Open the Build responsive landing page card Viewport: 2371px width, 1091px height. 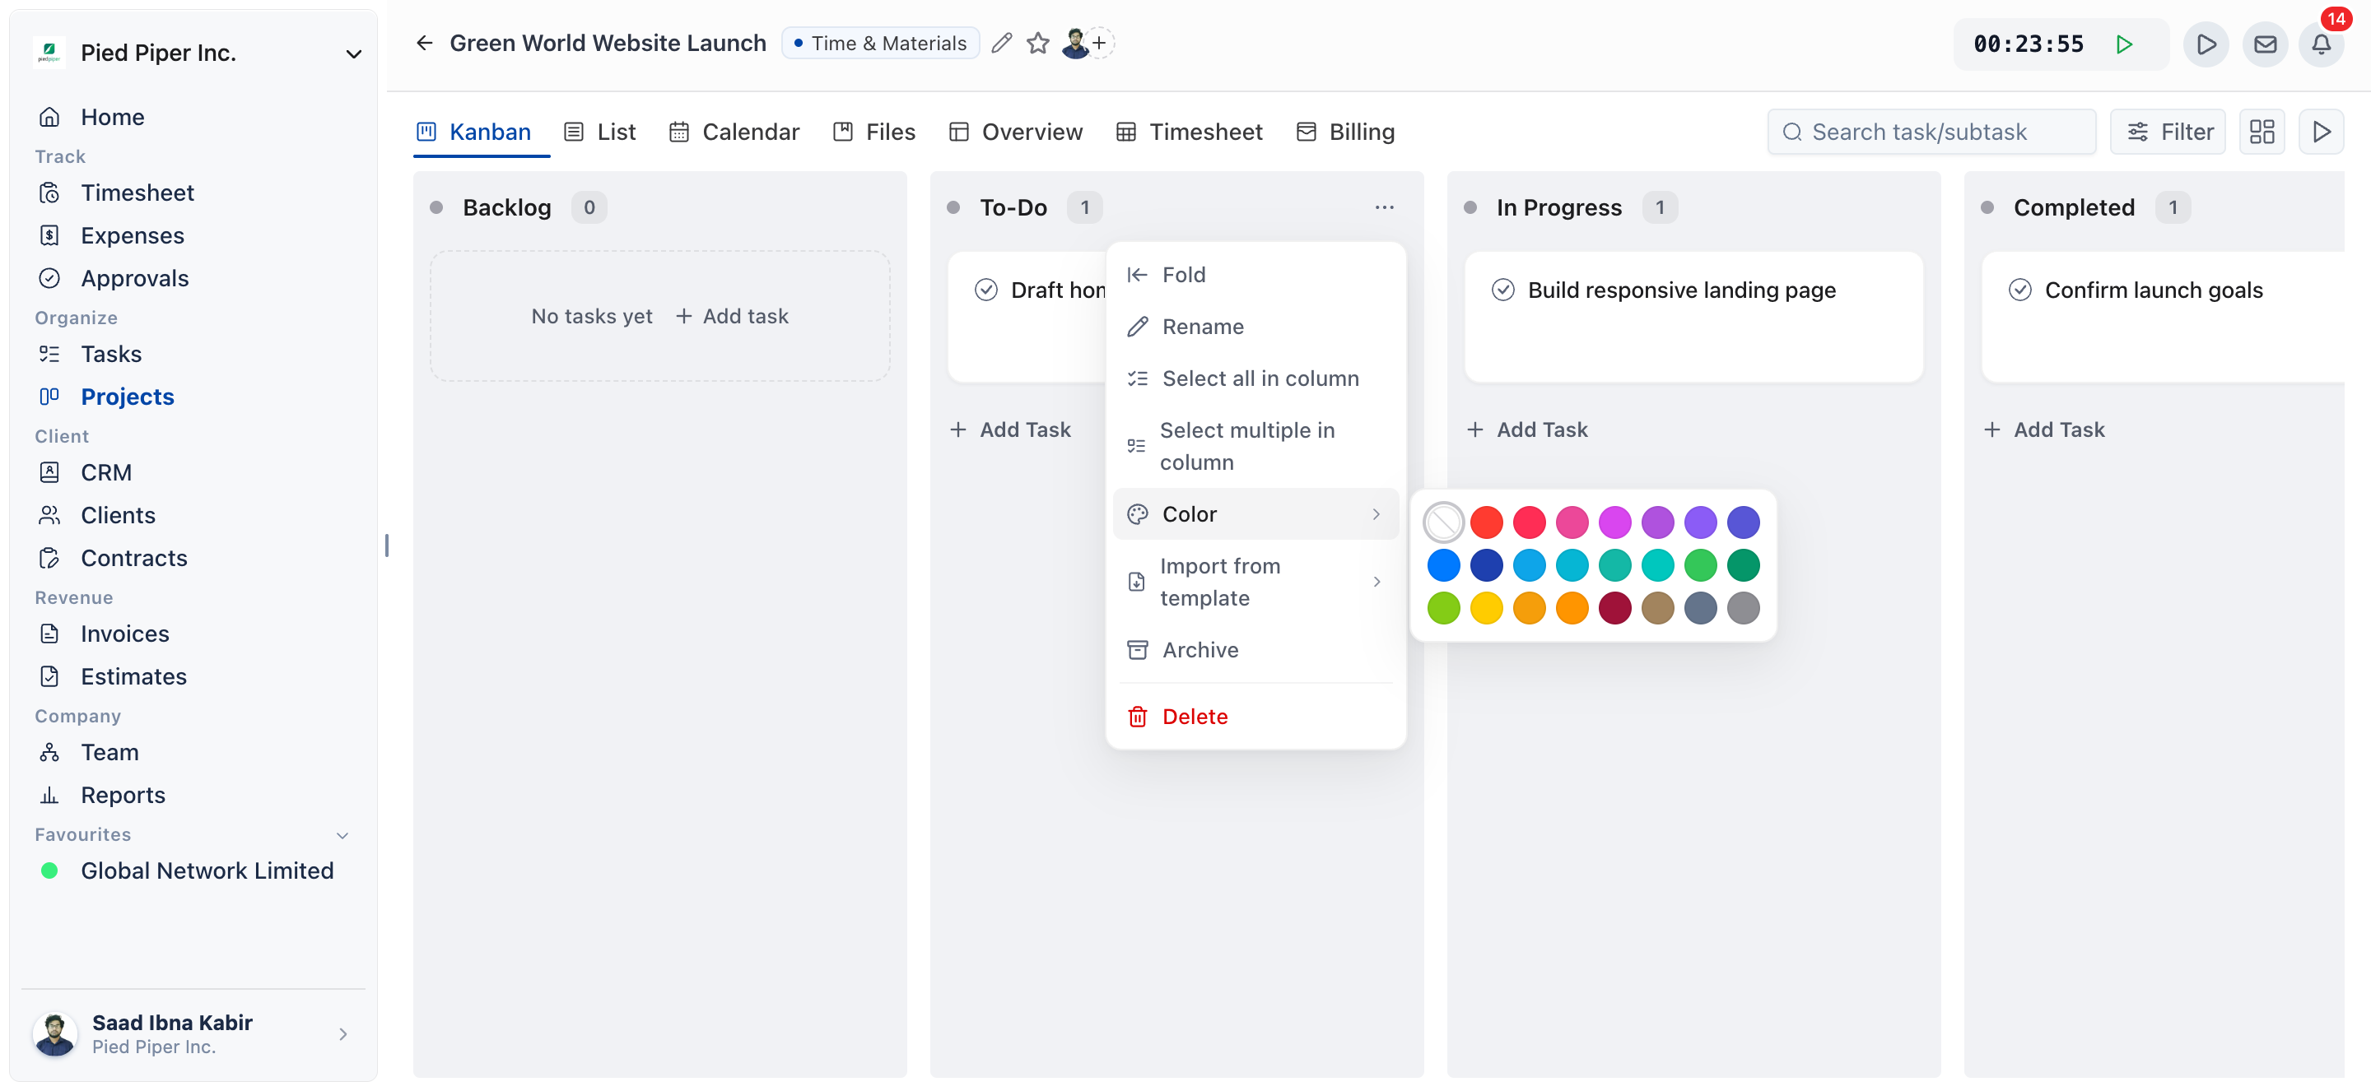pyautogui.click(x=1693, y=317)
